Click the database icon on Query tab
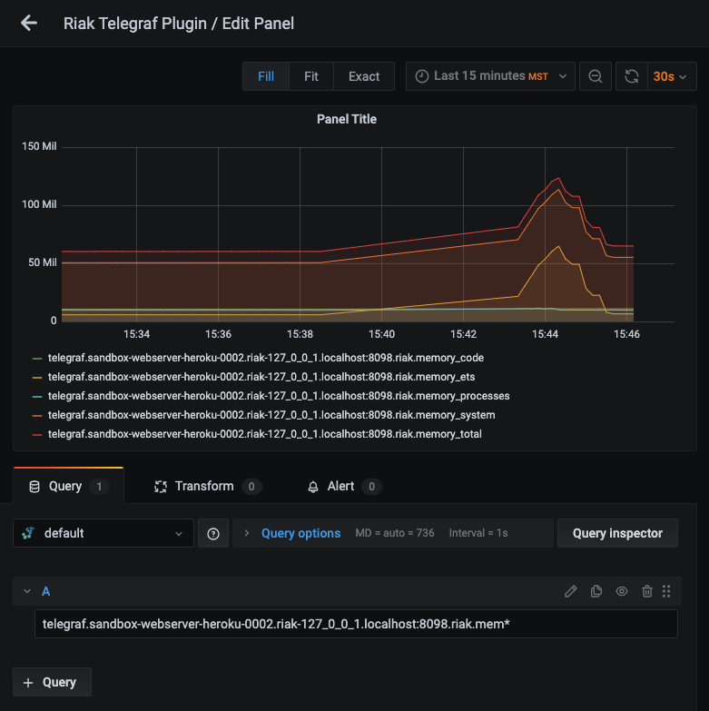 (34, 487)
